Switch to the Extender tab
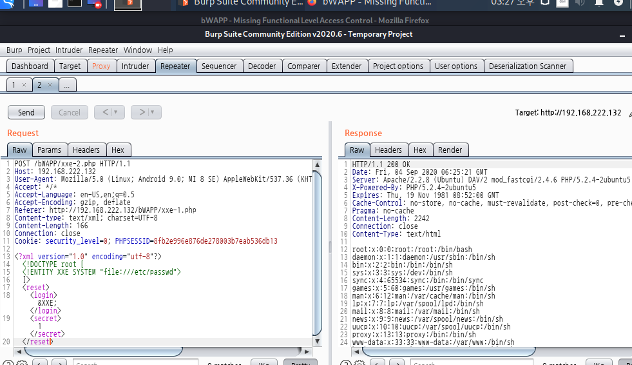Image resolution: width=632 pixels, height=365 pixels. pos(347,66)
